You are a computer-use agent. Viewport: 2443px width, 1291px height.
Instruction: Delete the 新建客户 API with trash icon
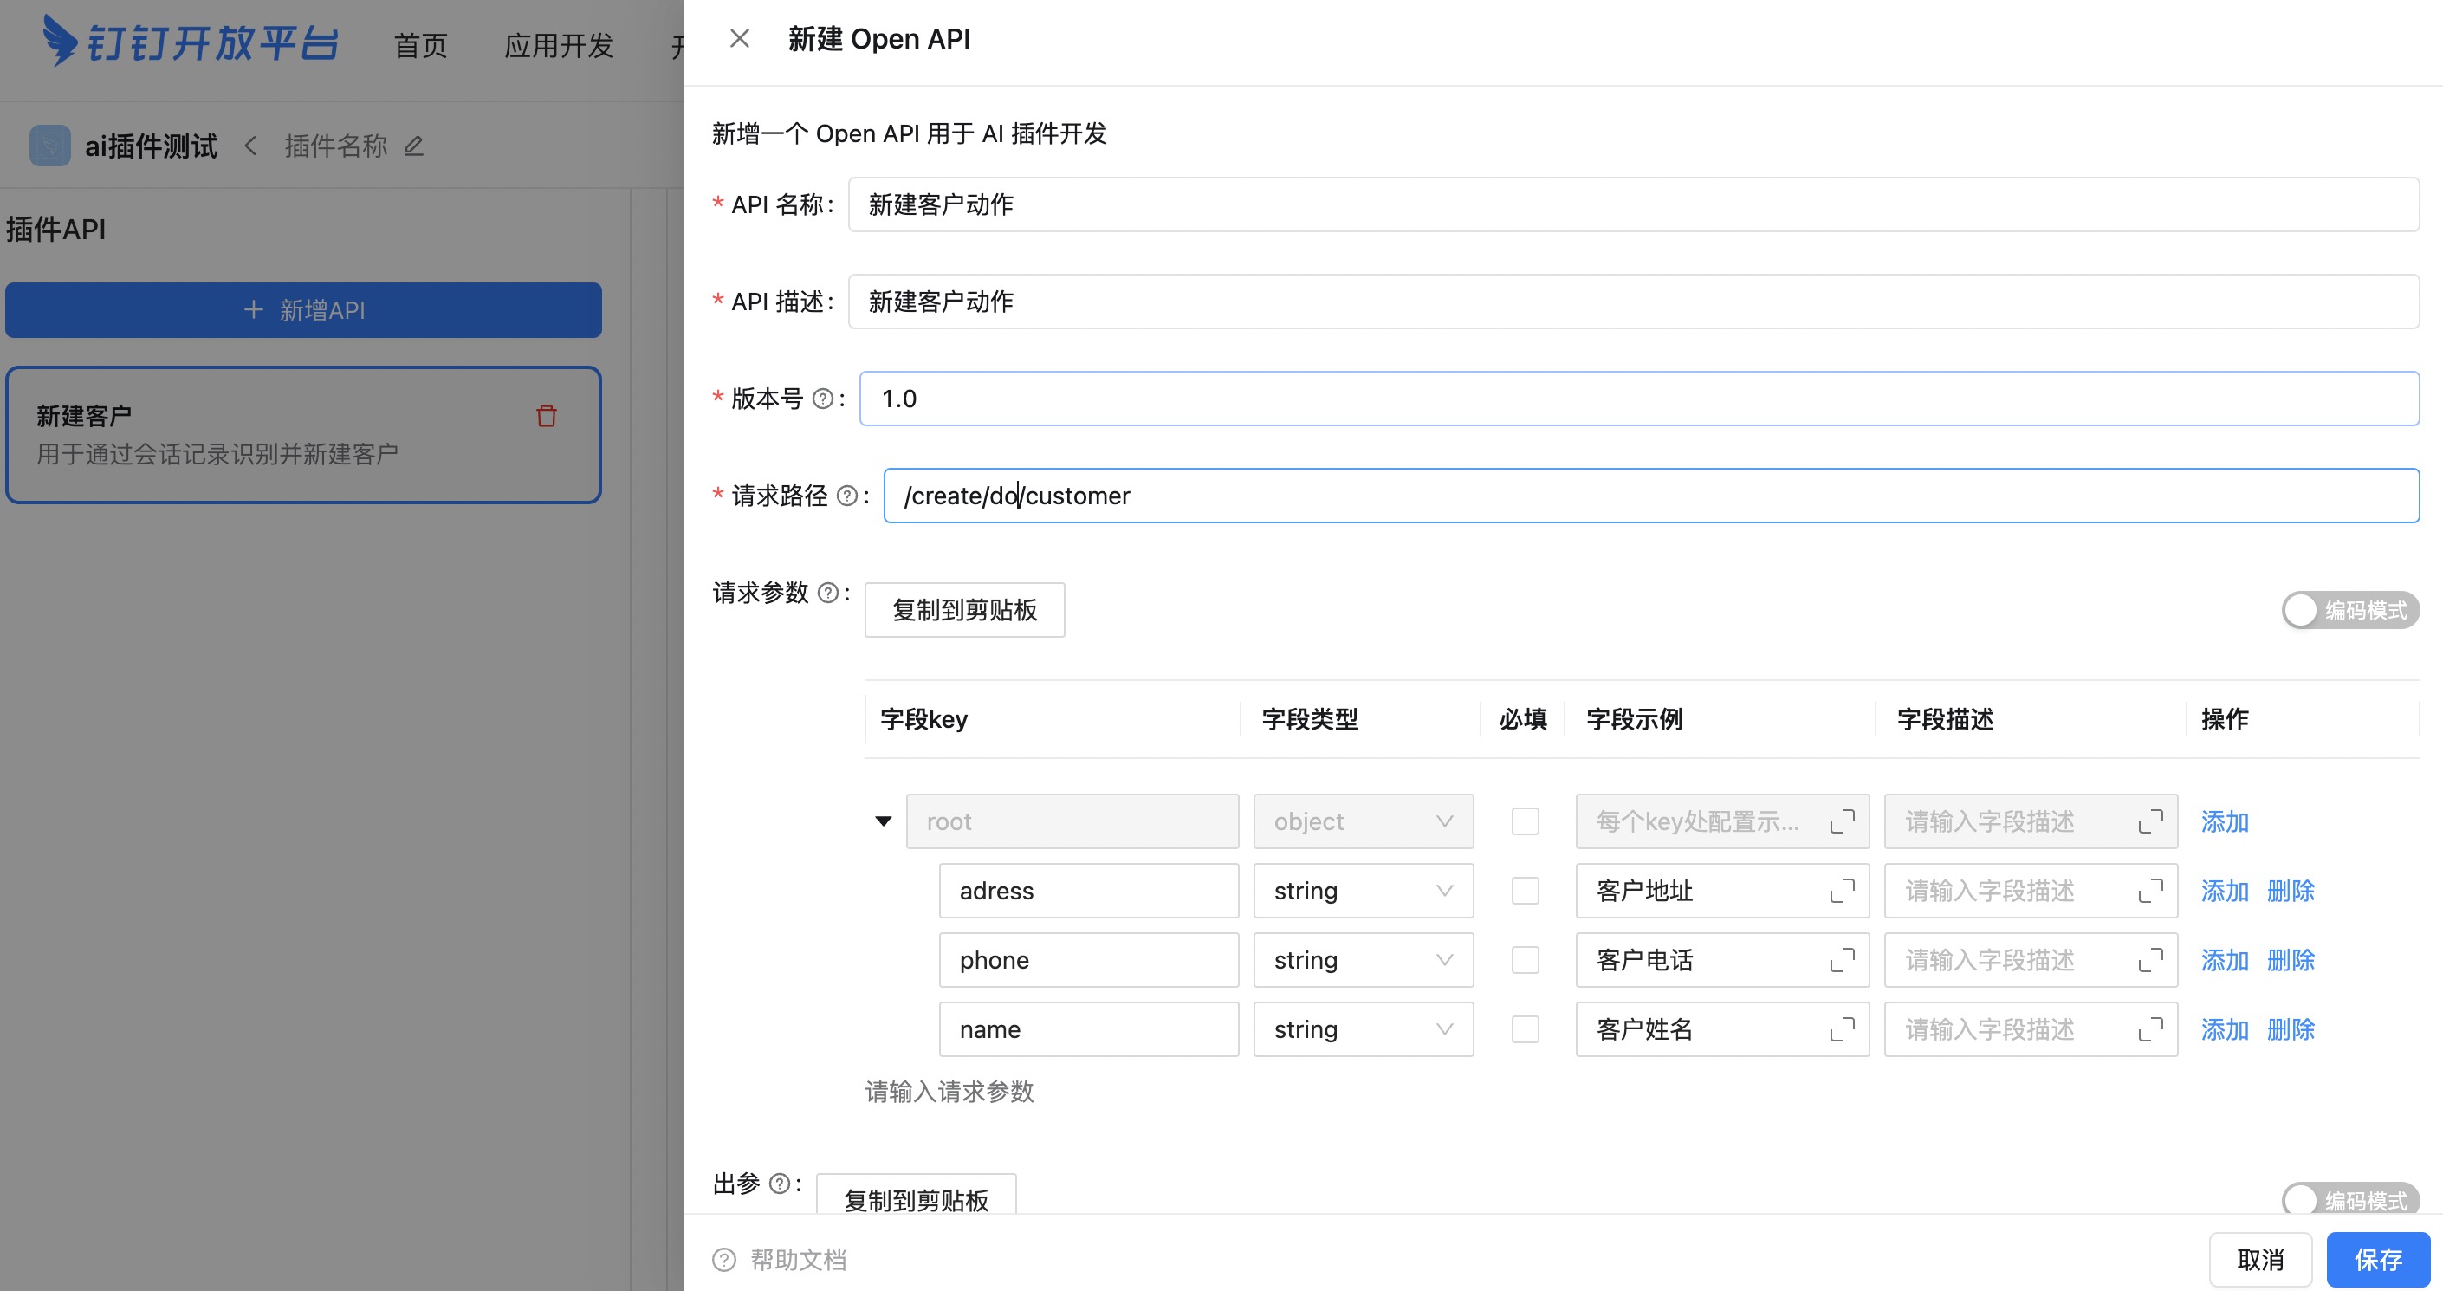tap(547, 416)
